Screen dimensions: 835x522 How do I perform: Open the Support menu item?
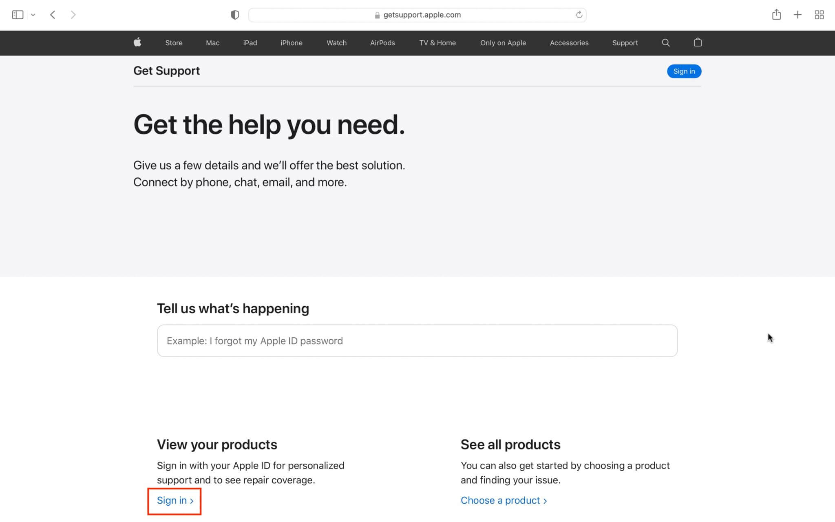625,43
